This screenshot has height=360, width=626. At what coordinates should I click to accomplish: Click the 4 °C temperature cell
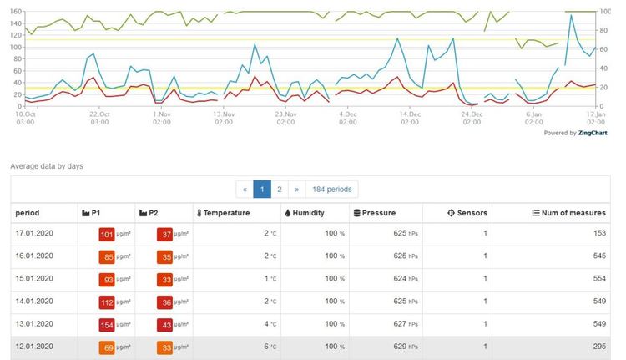(x=237, y=324)
